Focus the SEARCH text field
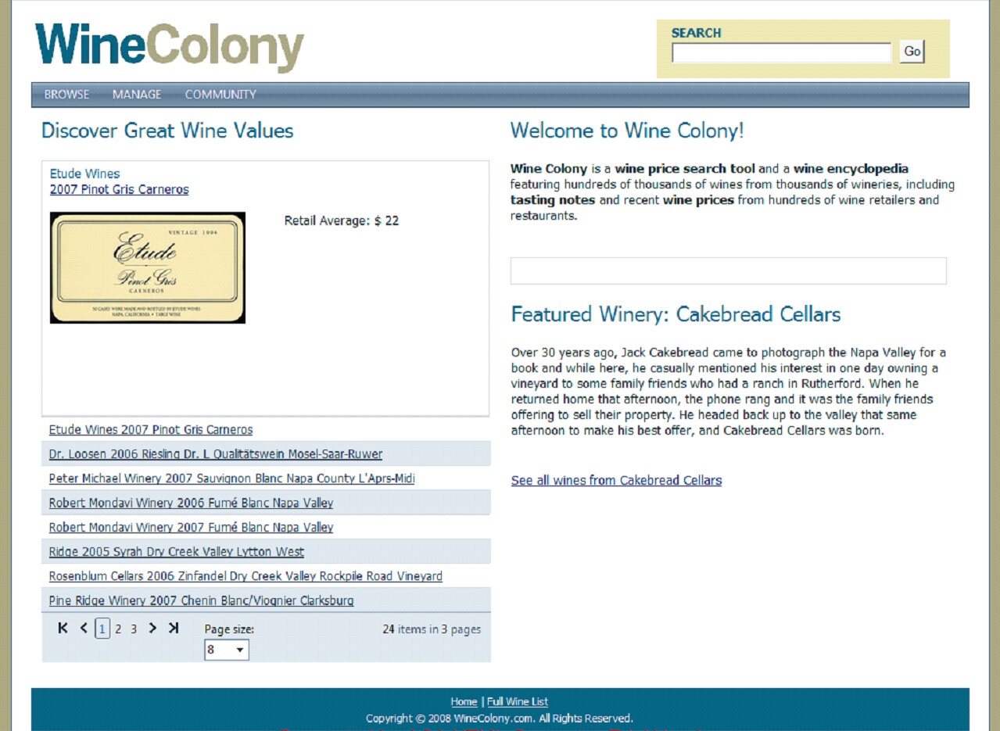 coord(782,53)
